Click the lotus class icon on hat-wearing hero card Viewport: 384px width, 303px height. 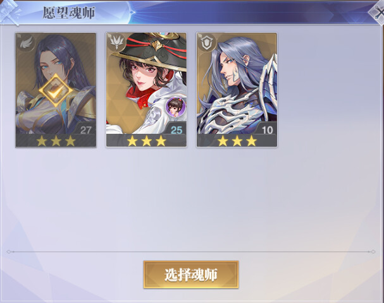click(x=116, y=43)
